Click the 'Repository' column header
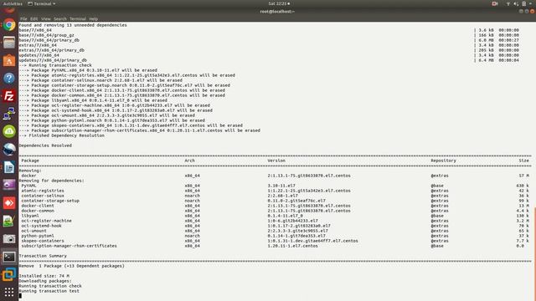The width and height of the screenshot is (536, 301). [x=443, y=161]
